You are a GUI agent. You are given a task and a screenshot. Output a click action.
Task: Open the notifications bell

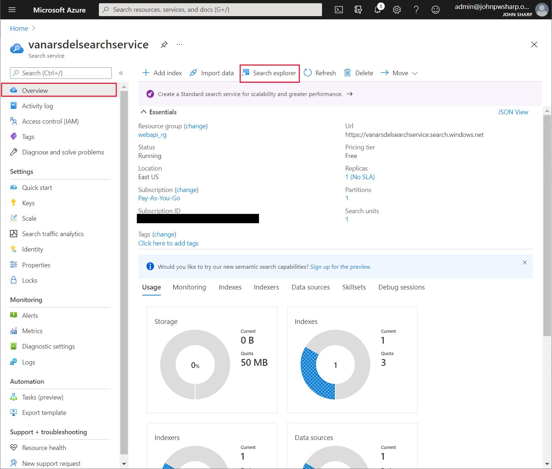378,10
